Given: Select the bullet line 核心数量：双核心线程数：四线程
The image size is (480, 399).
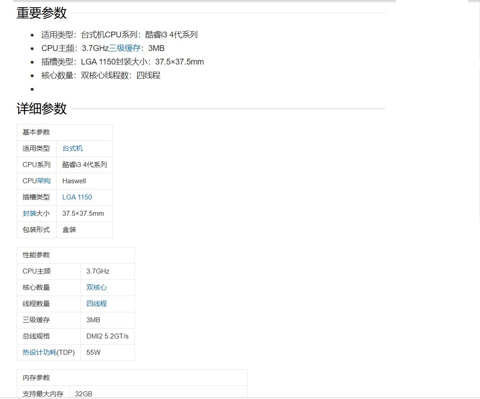Looking at the screenshot, I should pos(101,75).
